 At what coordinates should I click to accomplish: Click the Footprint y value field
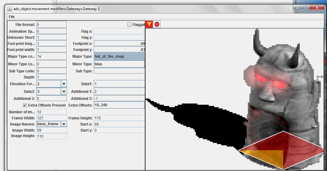[x=119, y=49]
